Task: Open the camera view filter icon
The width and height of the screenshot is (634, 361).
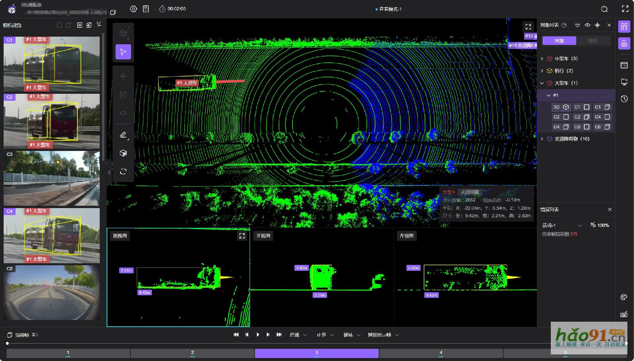Action: [x=99, y=25]
